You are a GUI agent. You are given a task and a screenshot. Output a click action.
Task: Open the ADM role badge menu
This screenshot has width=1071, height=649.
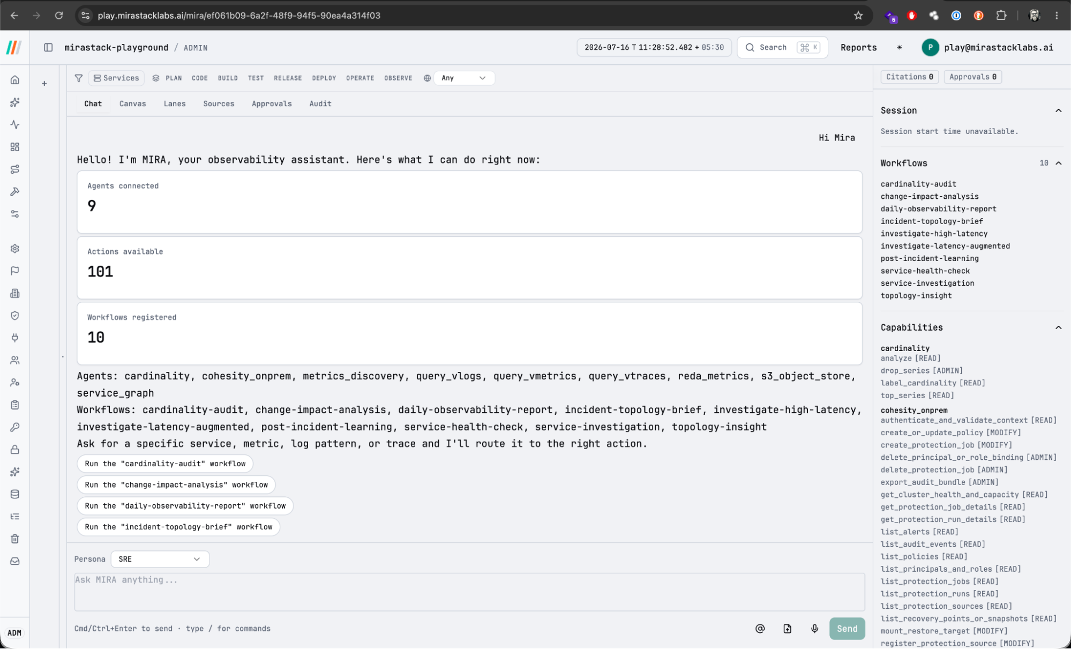tap(14, 633)
